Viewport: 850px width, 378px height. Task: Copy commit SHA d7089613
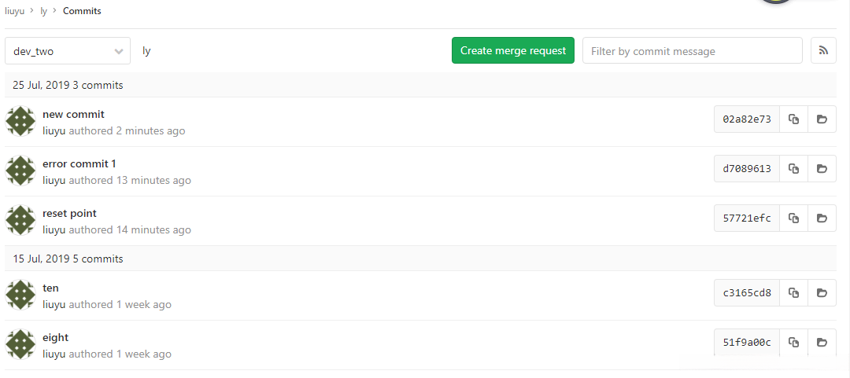pos(793,169)
